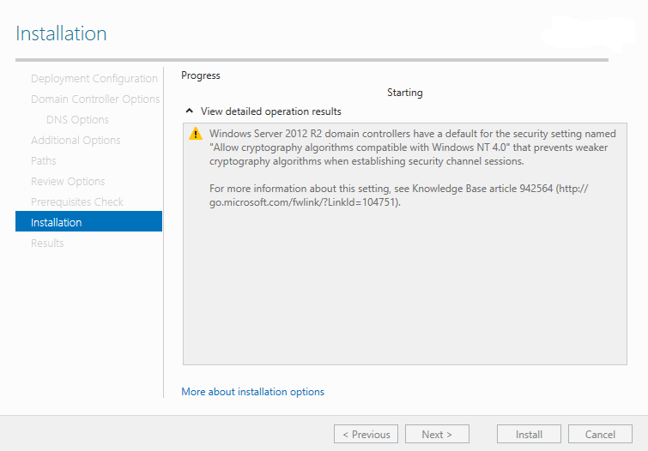Click the yellow warning triangle icon
The image size is (648, 451).
click(x=196, y=134)
